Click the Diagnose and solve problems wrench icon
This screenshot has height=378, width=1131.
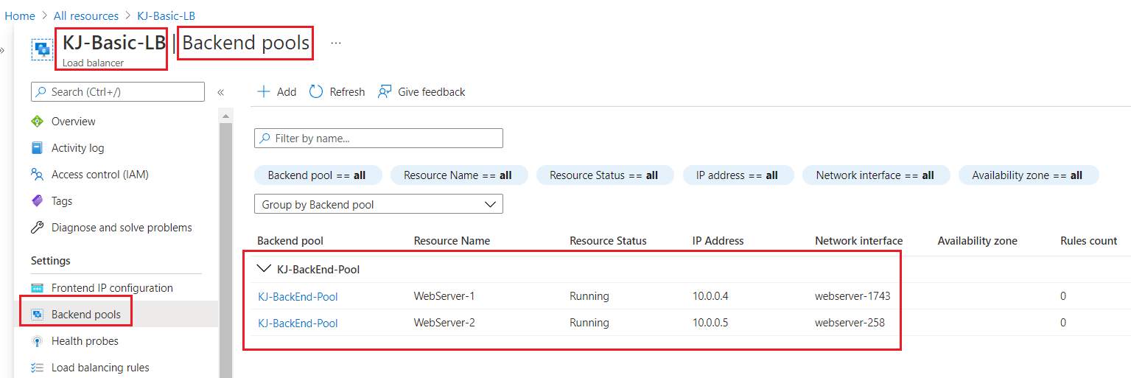pos(37,228)
